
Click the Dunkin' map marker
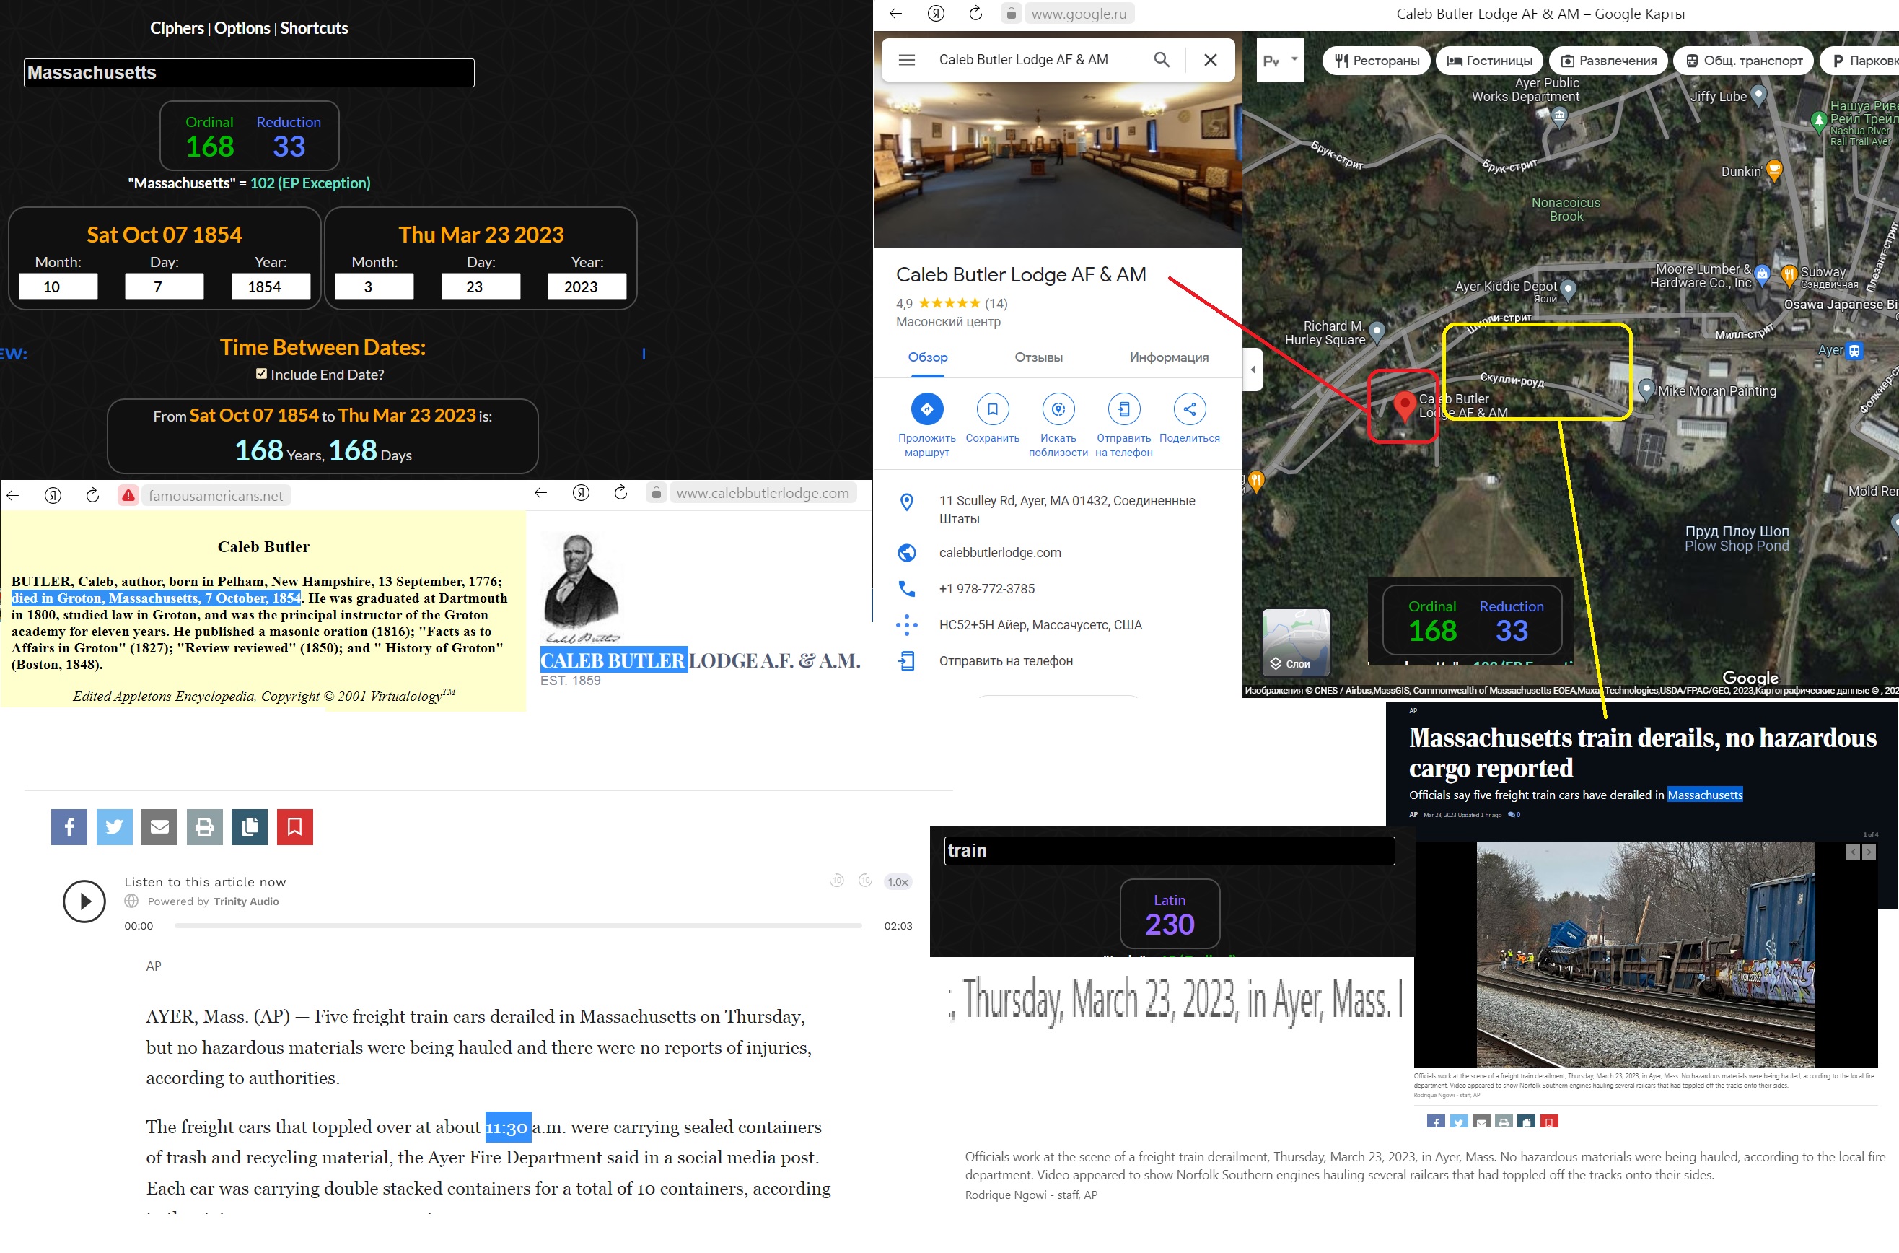click(x=1773, y=170)
